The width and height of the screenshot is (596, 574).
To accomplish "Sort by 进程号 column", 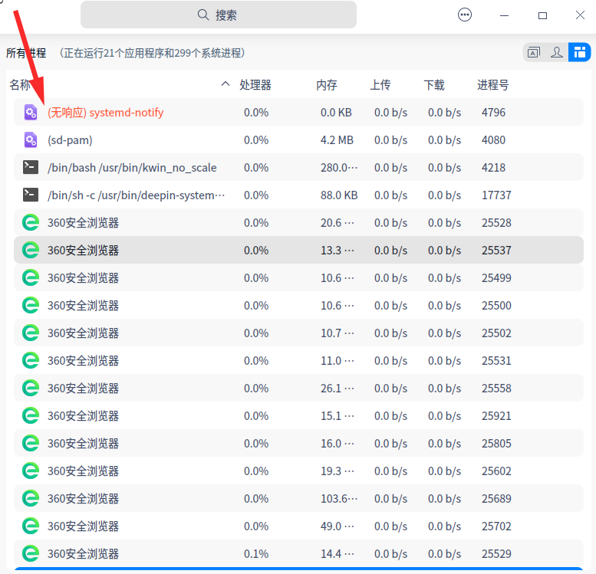I will point(493,85).
